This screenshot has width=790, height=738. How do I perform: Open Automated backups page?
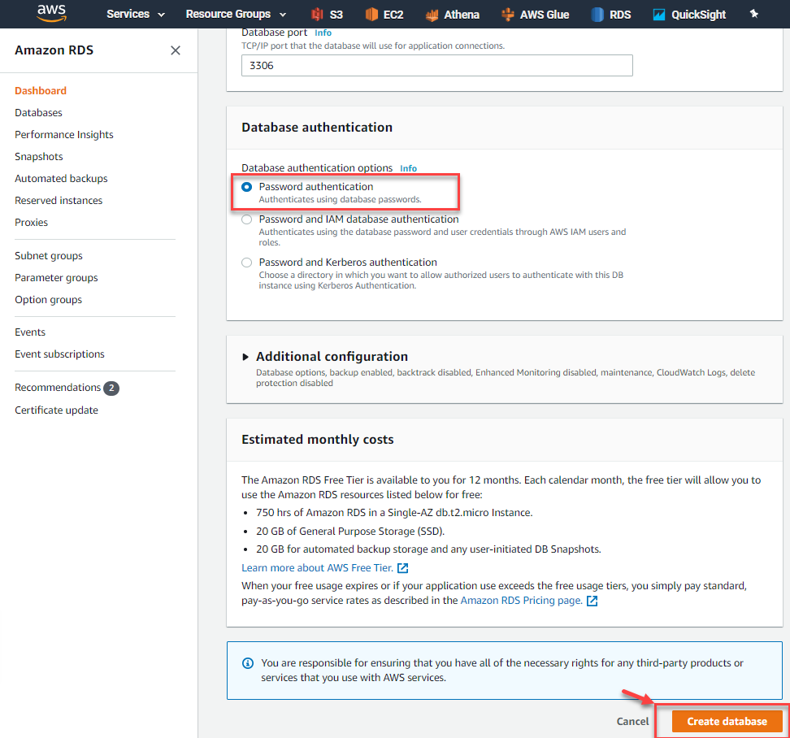pyautogui.click(x=61, y=178)
